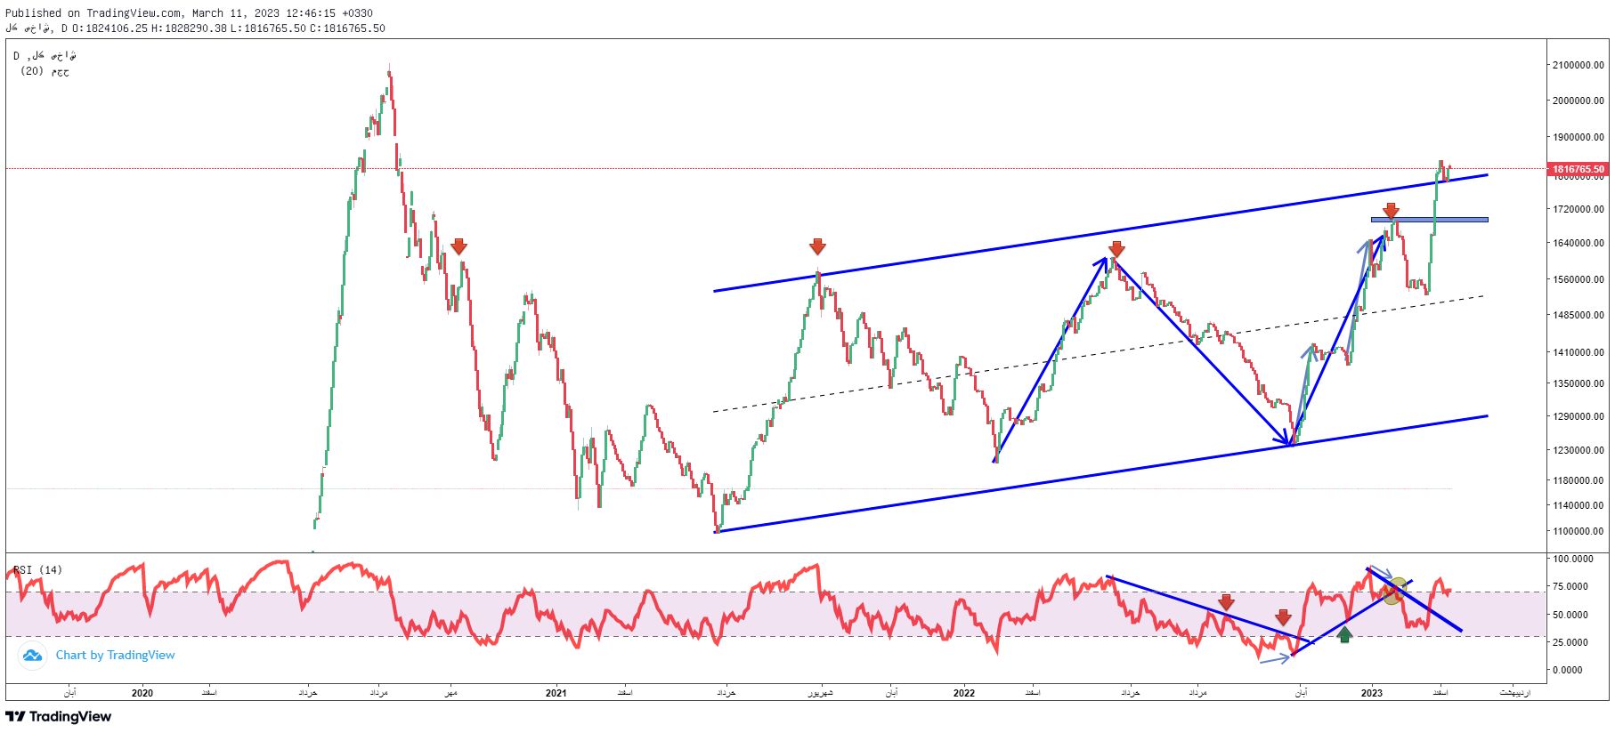The image size is (1615, 733).
Task: Click the 2022 label on the time axis
Action: [964, 694]
